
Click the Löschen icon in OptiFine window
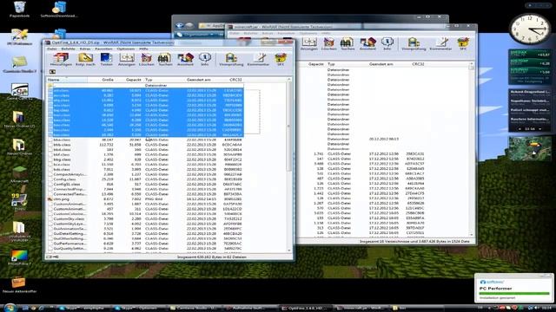[146, 59]
